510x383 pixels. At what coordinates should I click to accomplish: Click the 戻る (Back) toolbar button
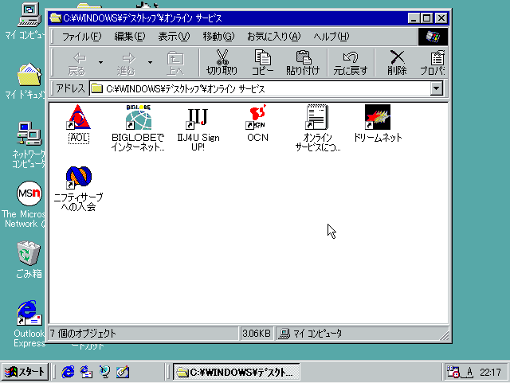coord(76,62)
